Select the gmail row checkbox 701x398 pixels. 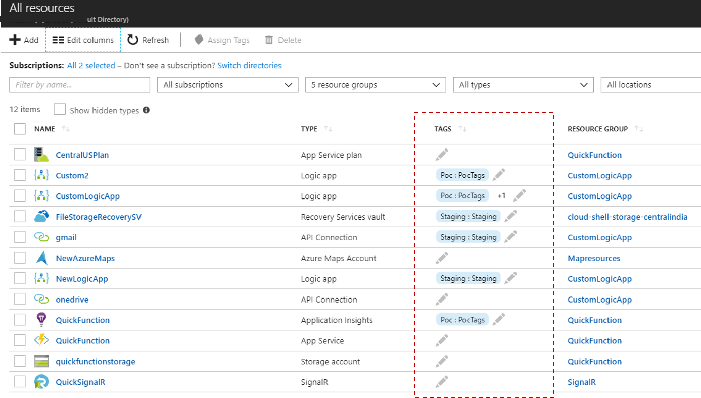pos(20,237)
